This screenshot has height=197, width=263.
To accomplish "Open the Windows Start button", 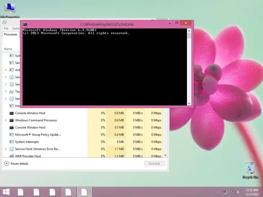I will coord(6,192).
